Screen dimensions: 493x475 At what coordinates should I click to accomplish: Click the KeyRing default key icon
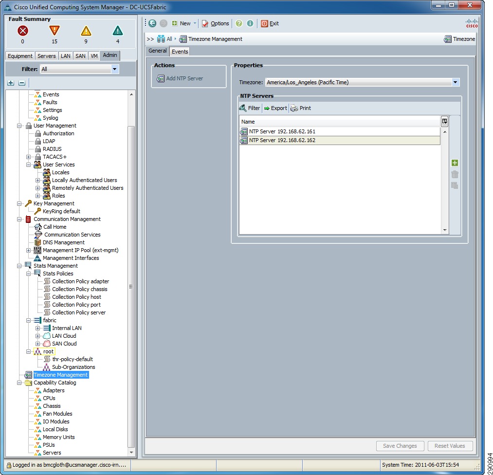coord(38,211)
